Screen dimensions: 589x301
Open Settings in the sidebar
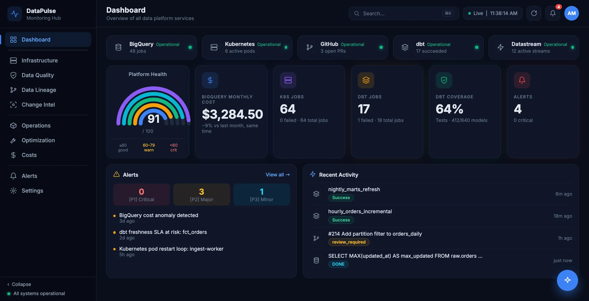point(48,191)
